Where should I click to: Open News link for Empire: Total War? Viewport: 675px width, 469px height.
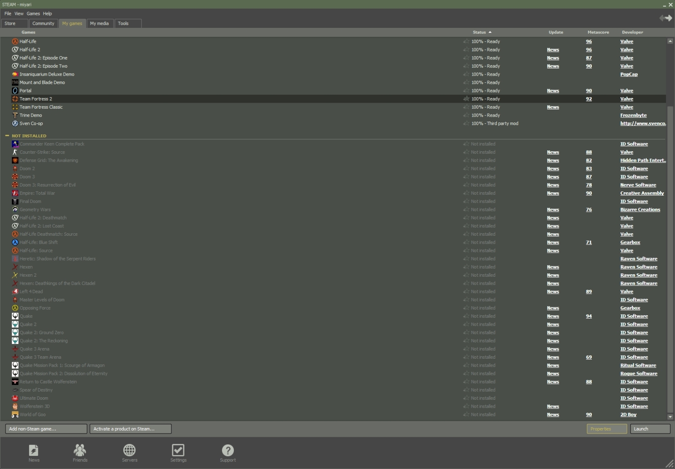click(553, 194)
